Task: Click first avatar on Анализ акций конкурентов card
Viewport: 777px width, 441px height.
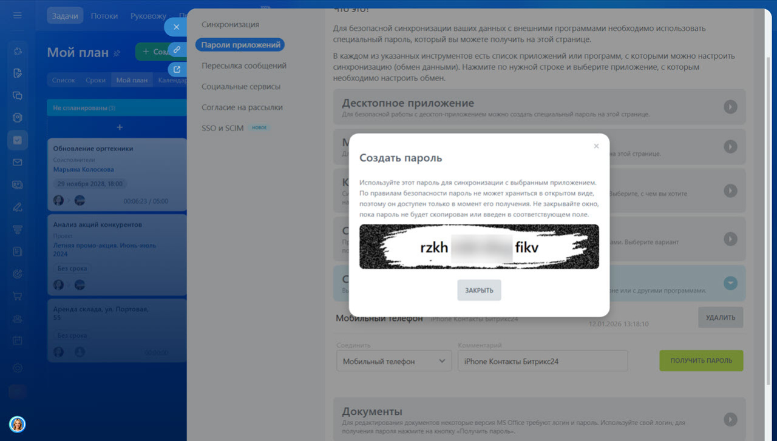Action: (x=58, y=285)
